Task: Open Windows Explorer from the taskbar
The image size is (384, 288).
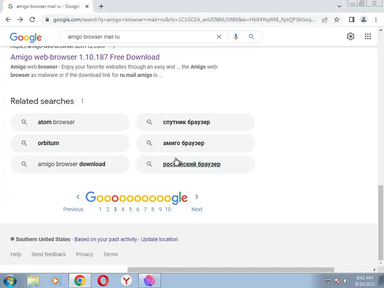Action: tap(33, 280)
